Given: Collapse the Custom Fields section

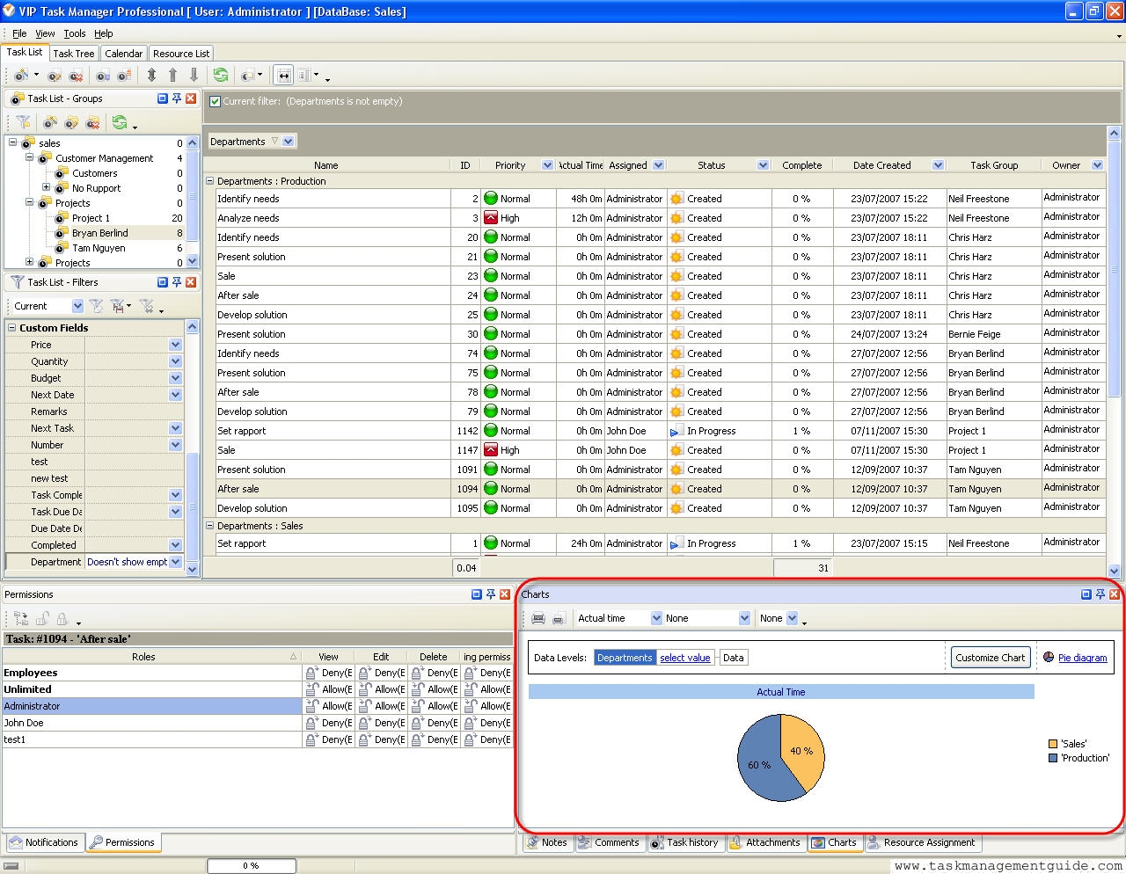Looking at the screenshot, I should click(12, 328).
